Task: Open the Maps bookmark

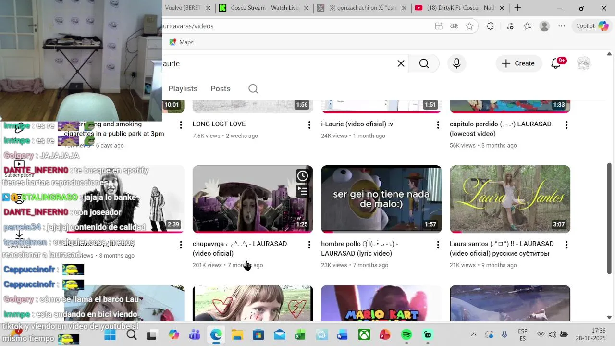Action: (x=181, y=42)
